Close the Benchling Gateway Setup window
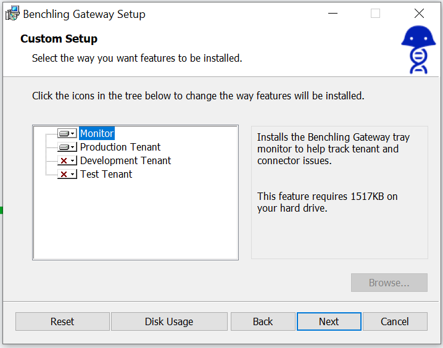Image resolution: width=443 pixels, height=348 pixels. tap(419, 14)
